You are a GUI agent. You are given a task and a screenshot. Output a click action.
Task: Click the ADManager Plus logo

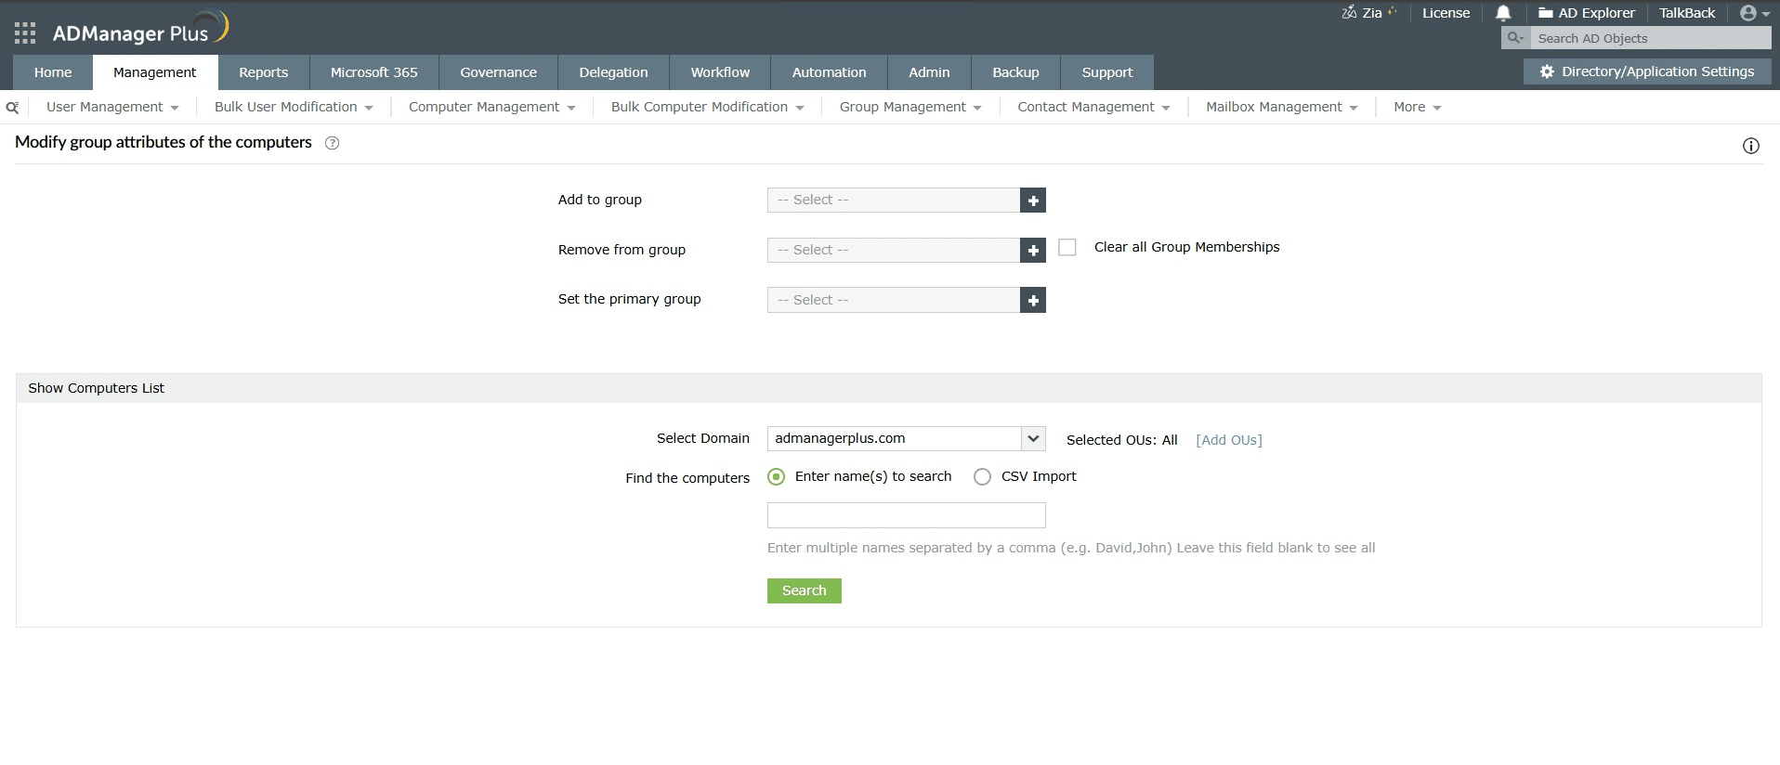pos(140,30)
